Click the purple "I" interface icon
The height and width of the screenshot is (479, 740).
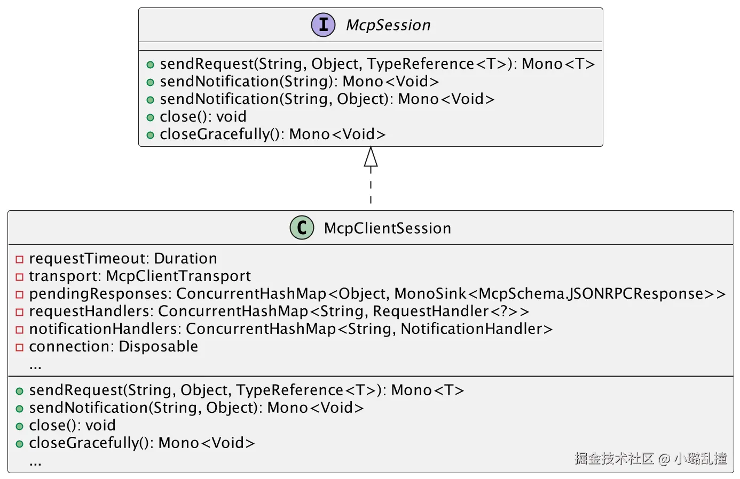tap(323, 25)
